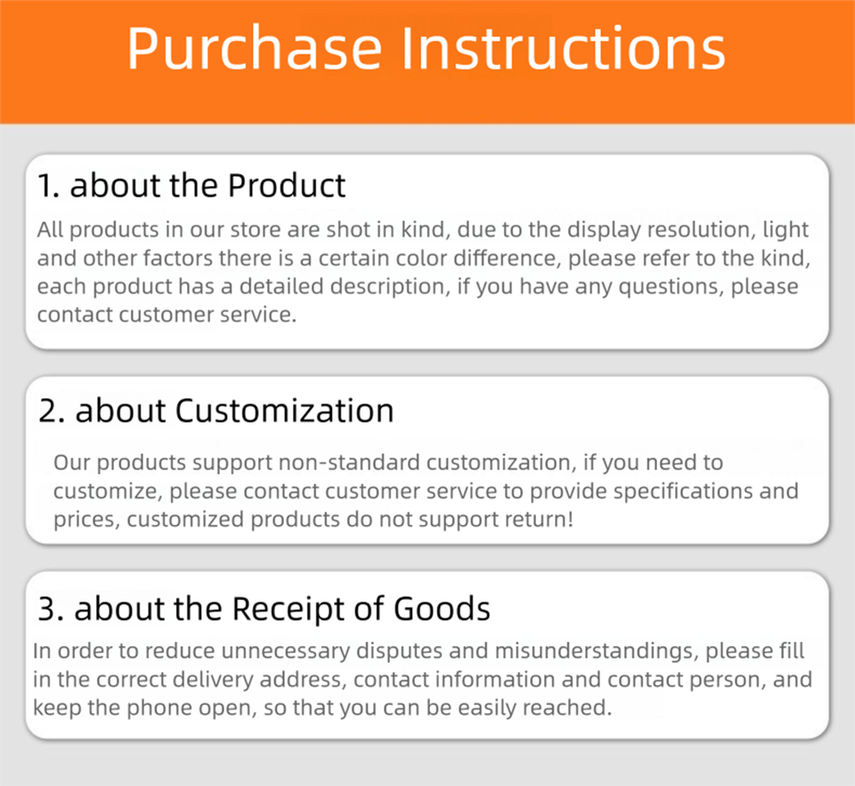This screenshot has height=786, width=855.
Task: Click the line starting "and other factors there"
Action: pos(423,258)
